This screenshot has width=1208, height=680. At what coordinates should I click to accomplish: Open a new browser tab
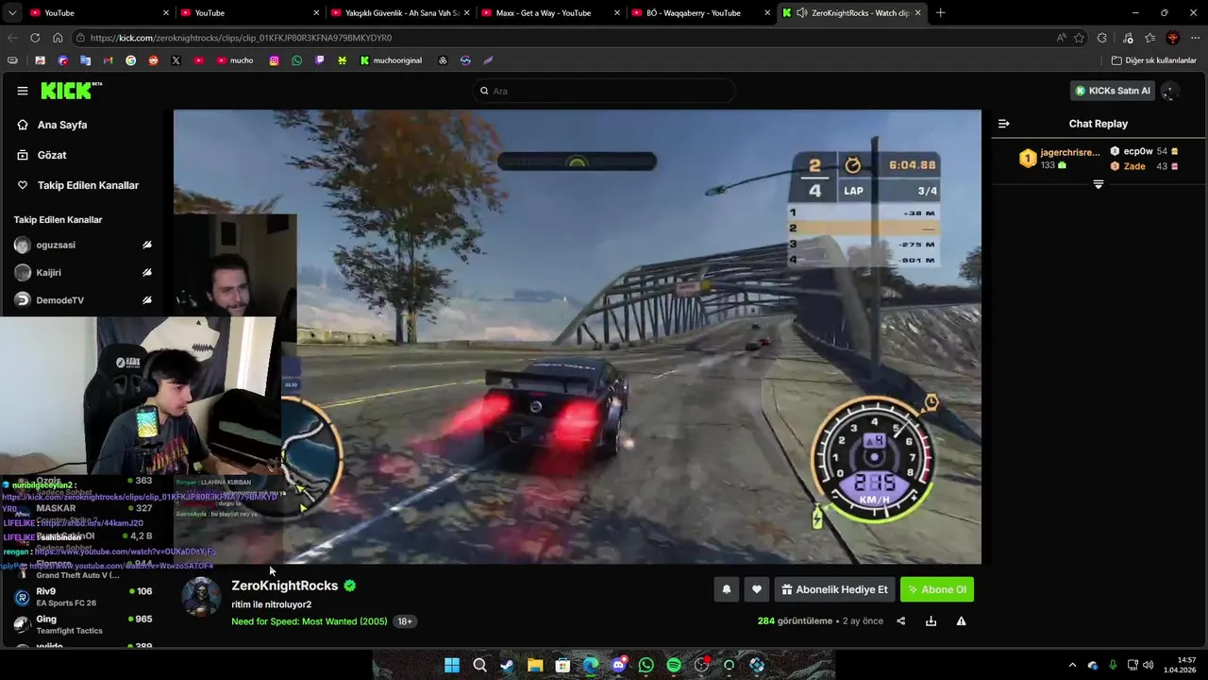click(x=940, y=12)
